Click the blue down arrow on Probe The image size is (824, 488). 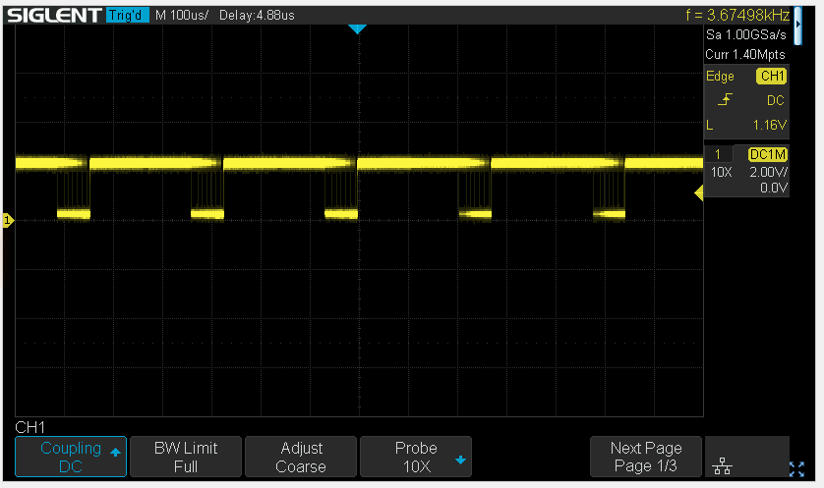tap(460, 461)
